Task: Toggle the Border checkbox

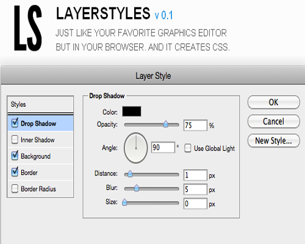Action: [15, 172]
